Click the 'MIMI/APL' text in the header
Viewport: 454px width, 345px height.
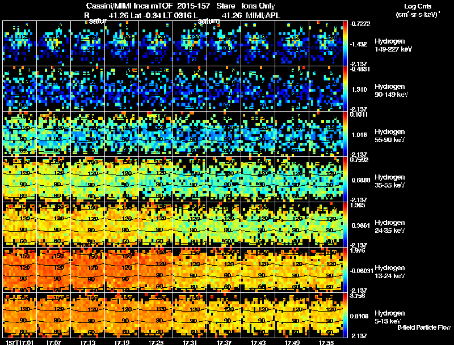click(263, 15)
